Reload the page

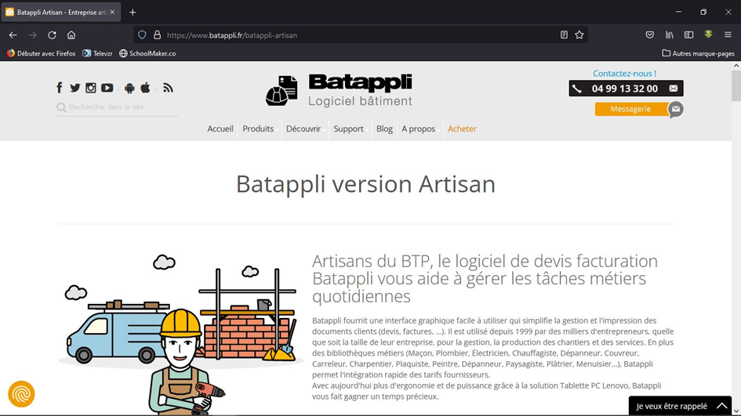pyautogui.click(x=52, y=35)
